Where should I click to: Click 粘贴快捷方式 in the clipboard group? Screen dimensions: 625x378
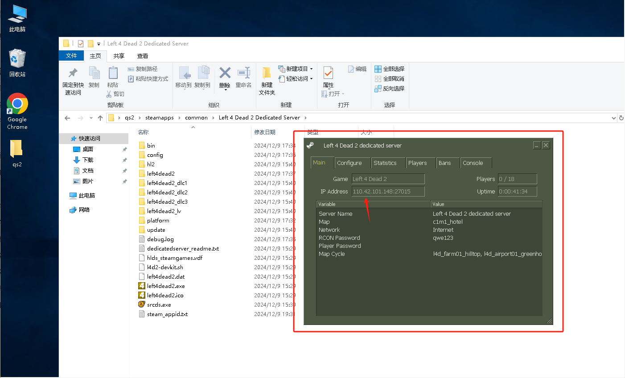point(148,79)
